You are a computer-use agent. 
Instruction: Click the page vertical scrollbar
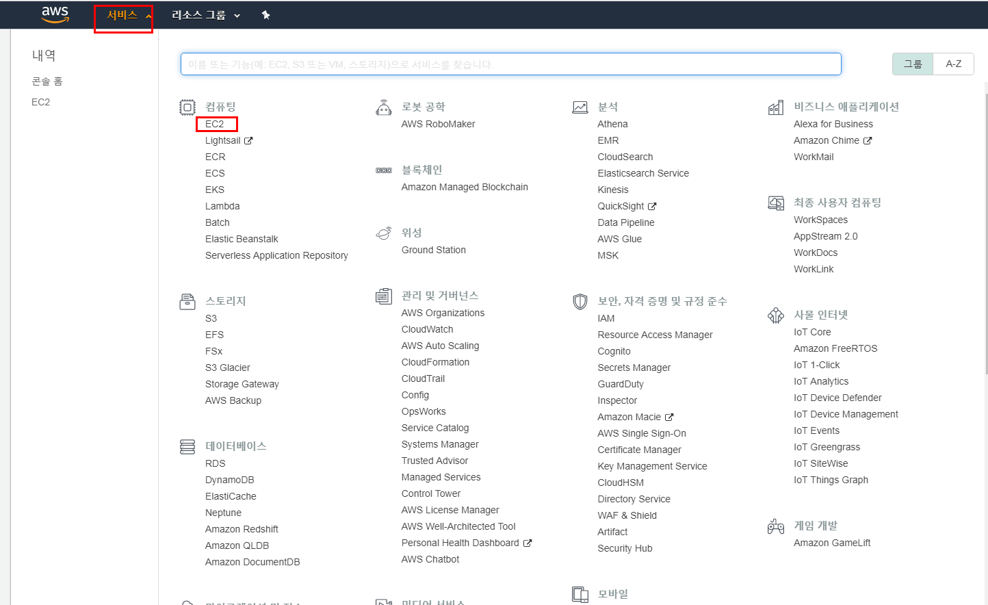tap(985, 233)
